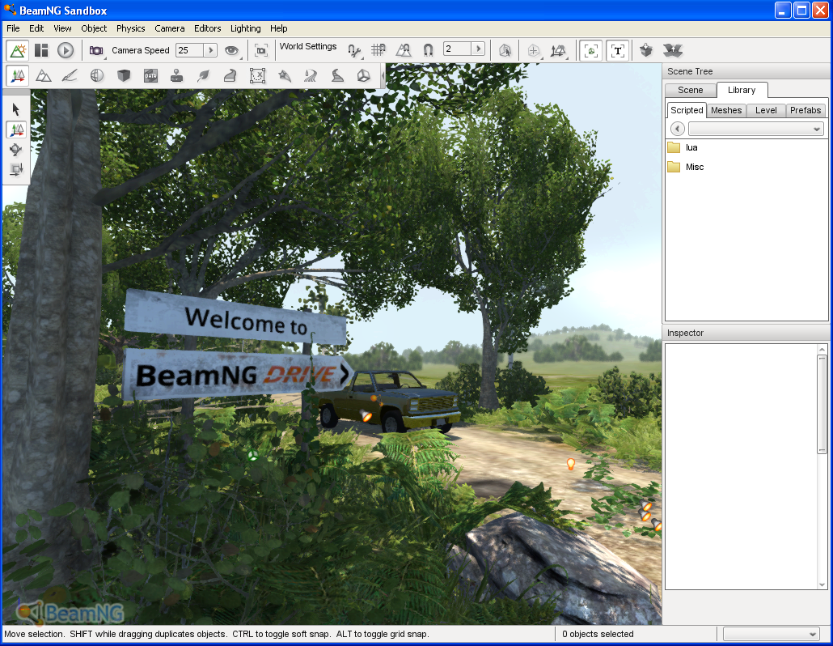This screenshot has height=646, width=833.
Task: Open the World Editor mode icon
Action: (x=18, y=50)
